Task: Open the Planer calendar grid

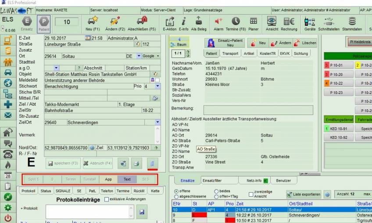Action: pos(254,22)
